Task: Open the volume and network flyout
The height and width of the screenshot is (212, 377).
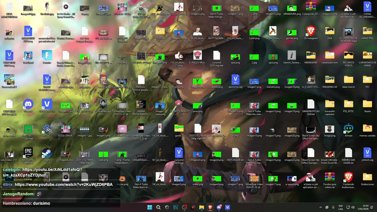Action: pos(350,207)
